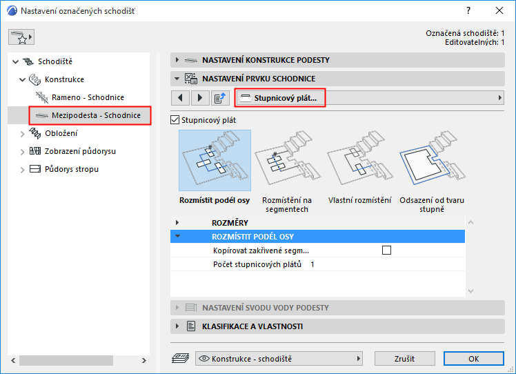The width and height of the screenshot is (516, 374).
Task: Open the Konstrukce - schodiště layer dropdown
Action: (279, 359)
